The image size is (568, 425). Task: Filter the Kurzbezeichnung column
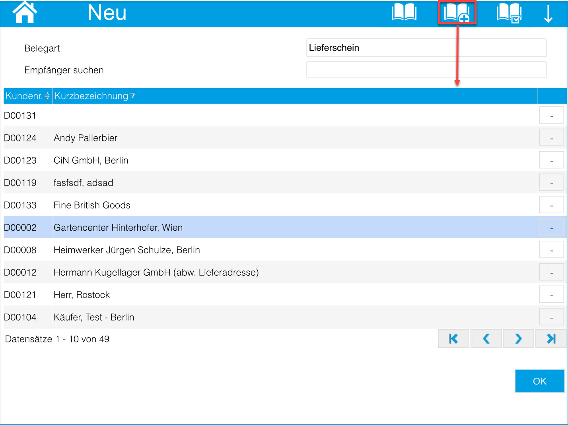tap(132, 96)
